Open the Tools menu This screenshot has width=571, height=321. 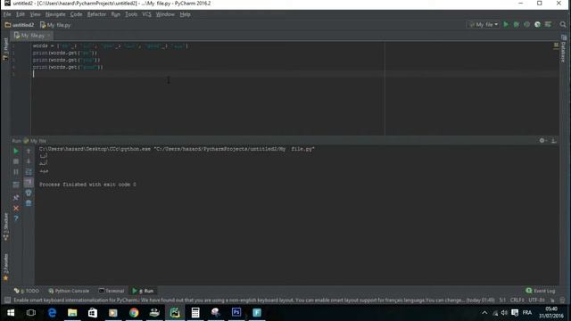click(131, 14)
